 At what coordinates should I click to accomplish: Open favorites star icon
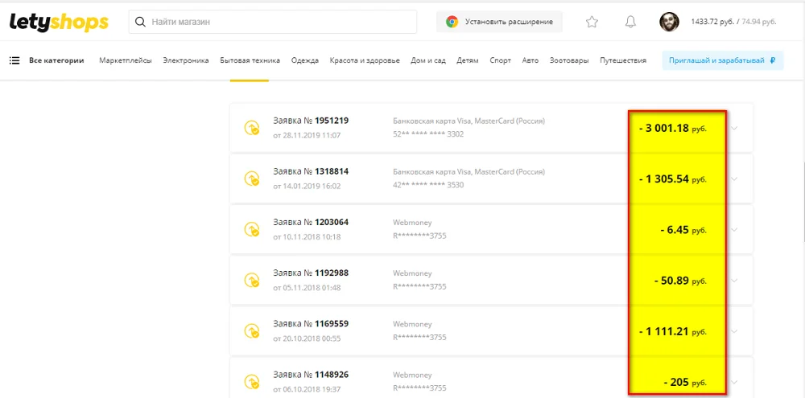(592, 22)
